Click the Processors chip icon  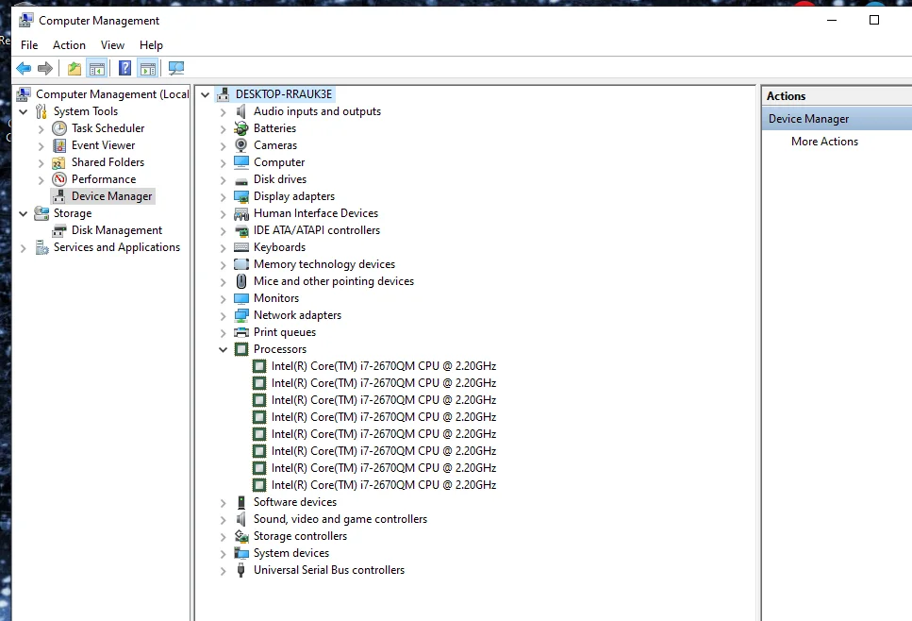(x=241, y=349)
